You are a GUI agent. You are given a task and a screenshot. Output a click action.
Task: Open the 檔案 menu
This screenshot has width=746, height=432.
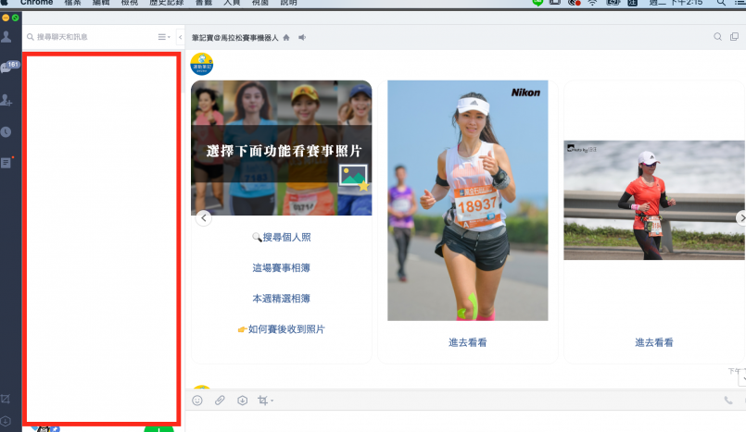(x=73, y=3)
